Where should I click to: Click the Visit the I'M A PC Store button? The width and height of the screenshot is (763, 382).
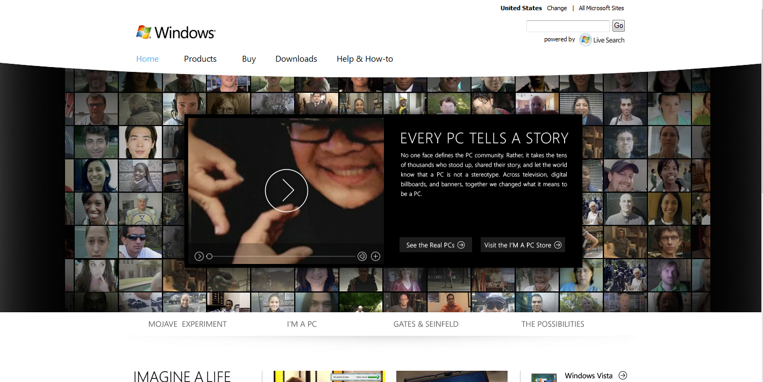click(x=523, y=245)
